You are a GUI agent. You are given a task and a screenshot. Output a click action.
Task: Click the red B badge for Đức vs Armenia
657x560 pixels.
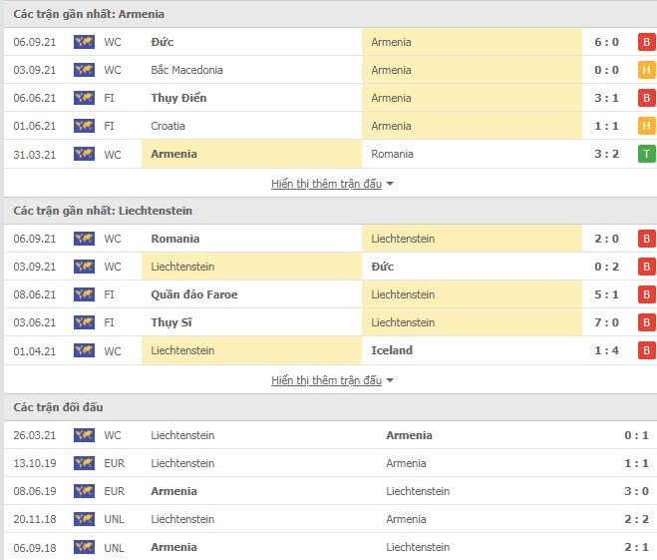(x=646, y=42)
